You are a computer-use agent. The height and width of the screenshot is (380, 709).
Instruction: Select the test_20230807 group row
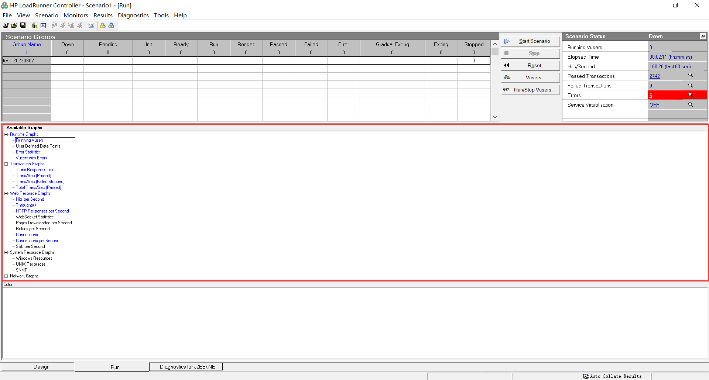tap(246, 61)
